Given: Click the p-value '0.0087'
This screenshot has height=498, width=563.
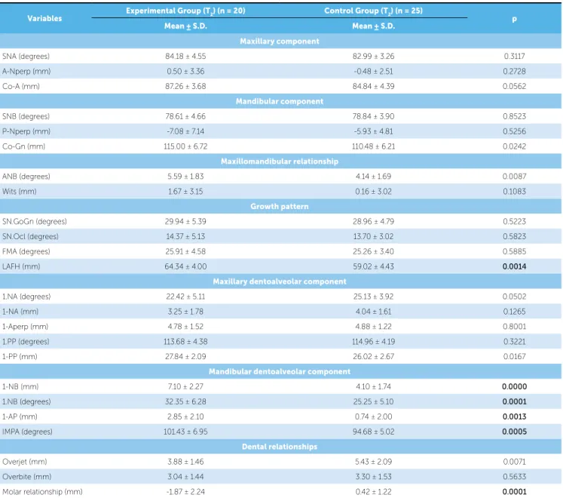Looking at the screenshot, I should (514, 177).
